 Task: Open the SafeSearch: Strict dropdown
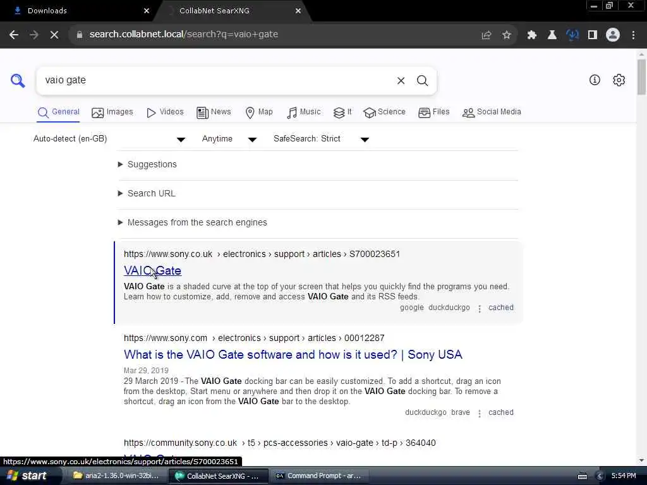point(321,139)
